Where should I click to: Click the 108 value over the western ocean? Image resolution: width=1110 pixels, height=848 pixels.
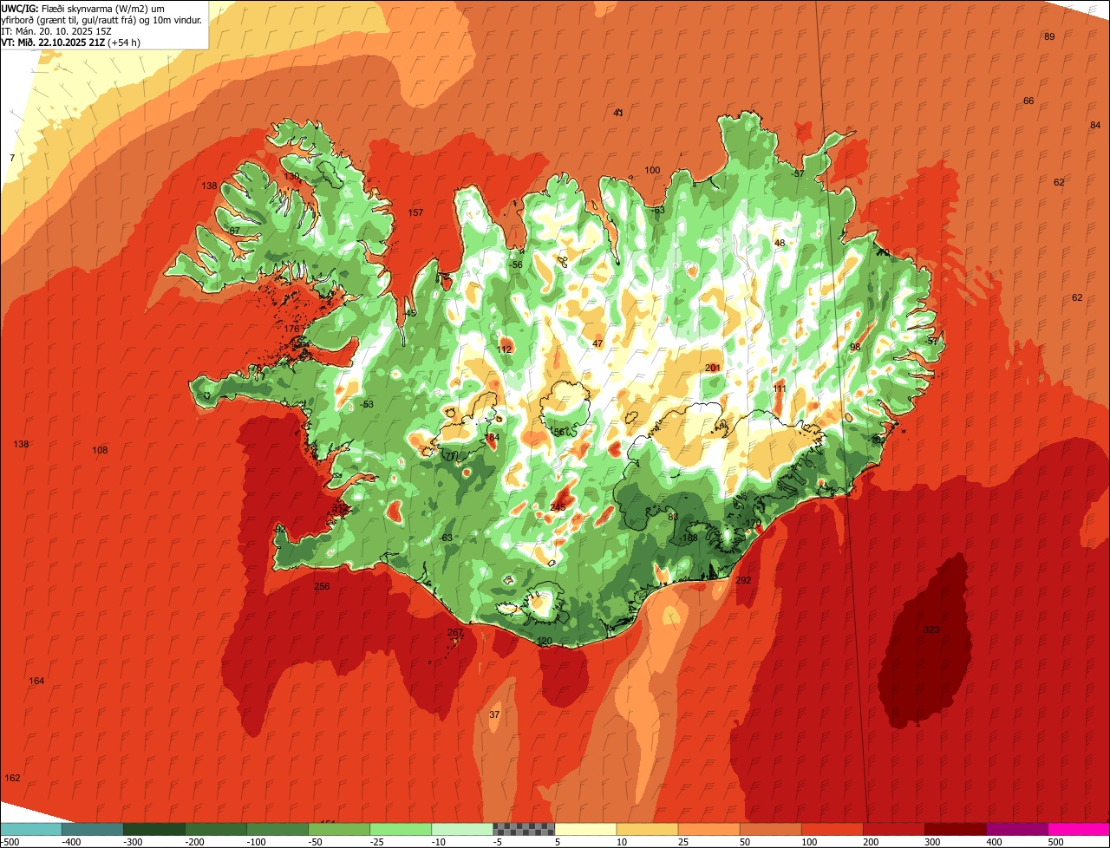pos(101,450)
